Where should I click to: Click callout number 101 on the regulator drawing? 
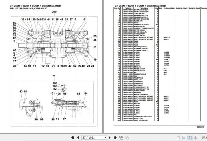[52, 93]
